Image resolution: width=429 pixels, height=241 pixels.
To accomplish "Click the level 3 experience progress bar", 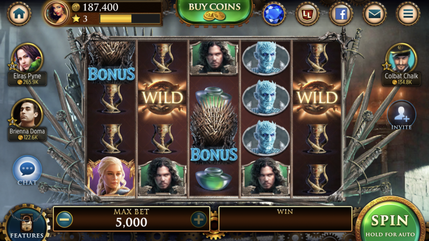I will coord(130,18).
